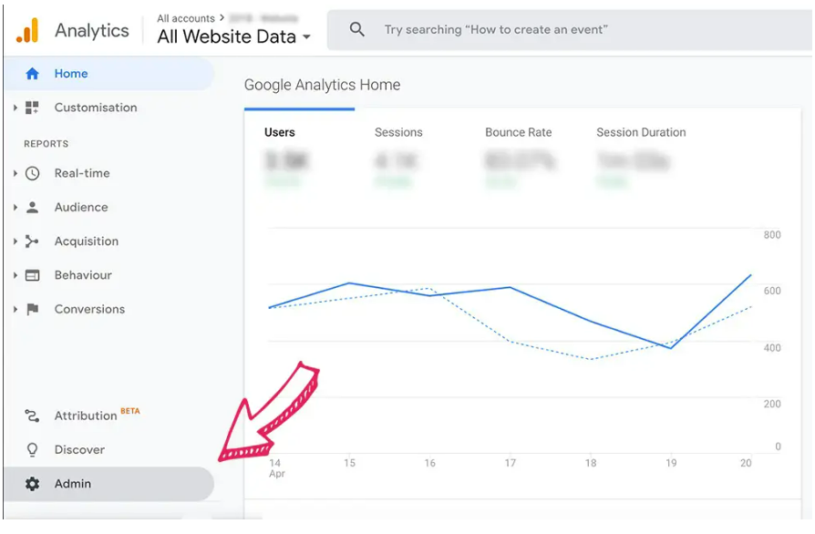Click the Discover lightbulb icon
The image size is (815, 534).
tap(33, 450)
